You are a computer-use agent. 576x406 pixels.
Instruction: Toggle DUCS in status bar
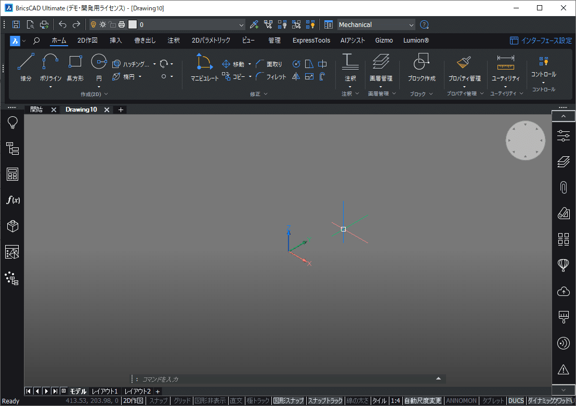[x=516, y=401]
